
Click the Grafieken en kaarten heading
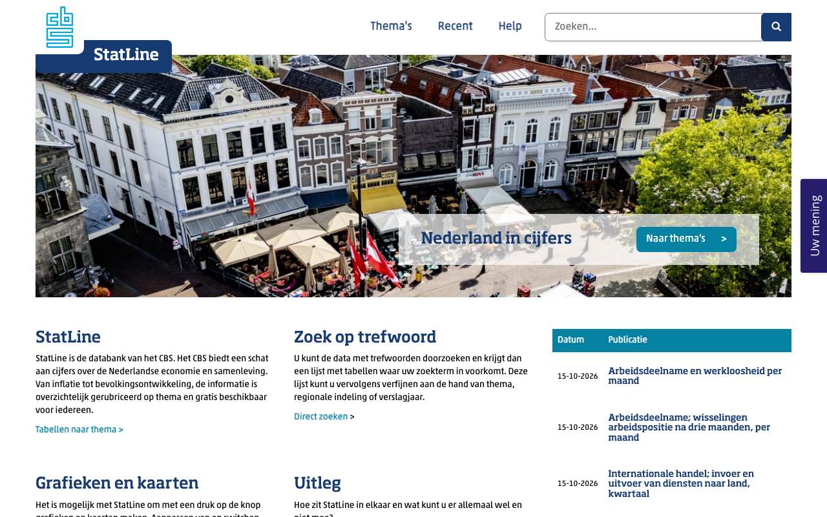coord(117,483)
